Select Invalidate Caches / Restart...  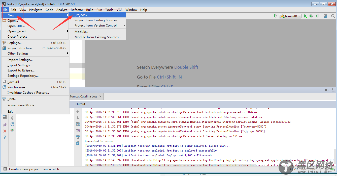(x=35, y=93)
